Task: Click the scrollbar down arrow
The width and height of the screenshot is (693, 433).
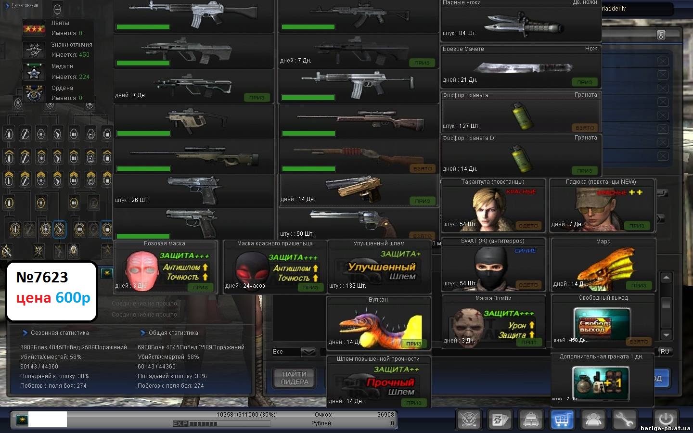Action: coord(666,335)
